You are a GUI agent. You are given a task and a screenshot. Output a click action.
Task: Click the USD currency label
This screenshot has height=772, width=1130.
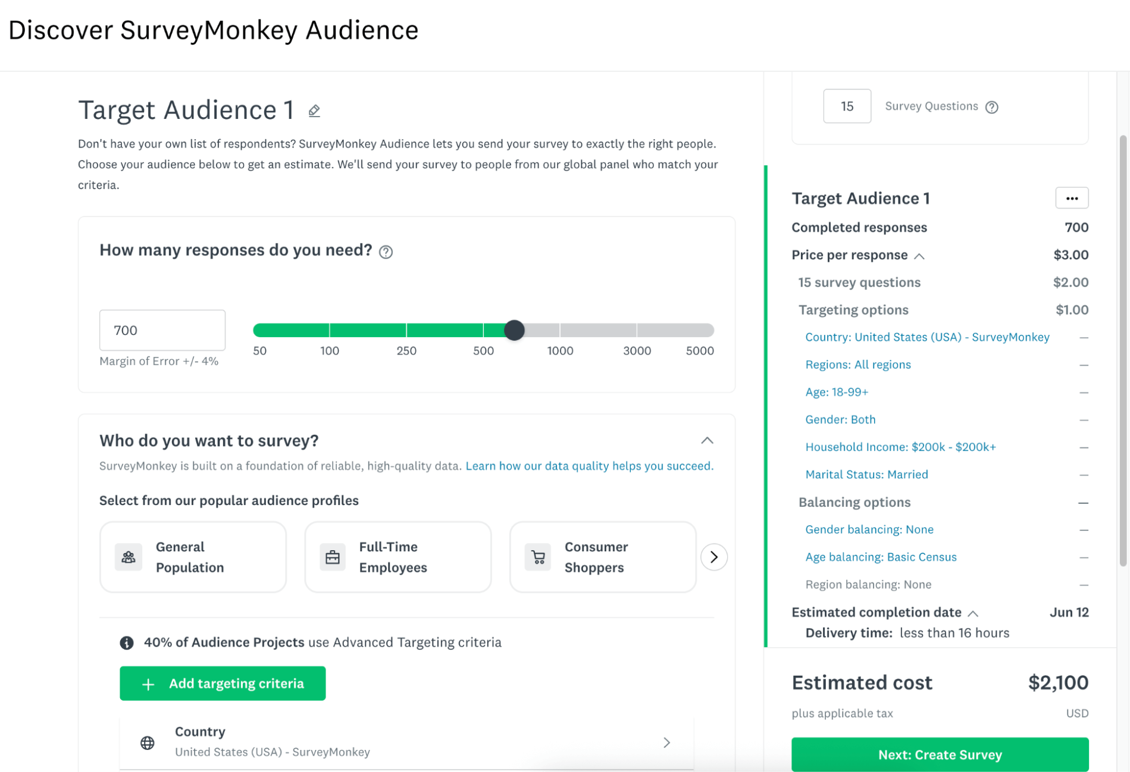point(1077,713)
